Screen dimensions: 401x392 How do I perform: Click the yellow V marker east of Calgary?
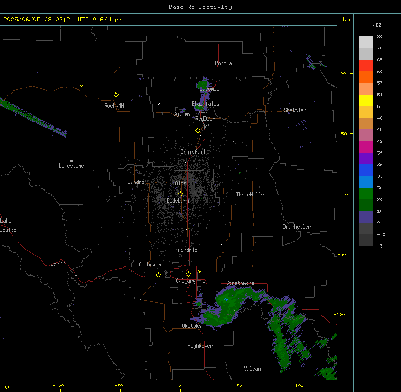coord(200,272)
